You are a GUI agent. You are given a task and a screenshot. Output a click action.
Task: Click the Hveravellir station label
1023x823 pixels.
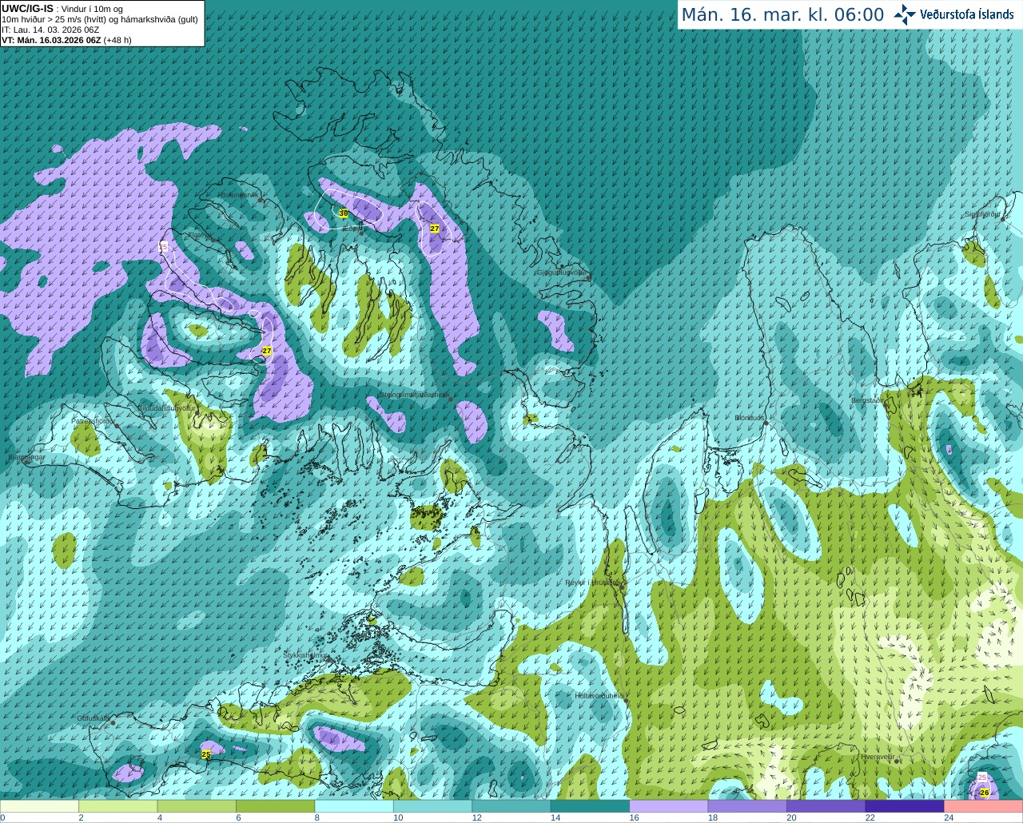click(878, 757)
